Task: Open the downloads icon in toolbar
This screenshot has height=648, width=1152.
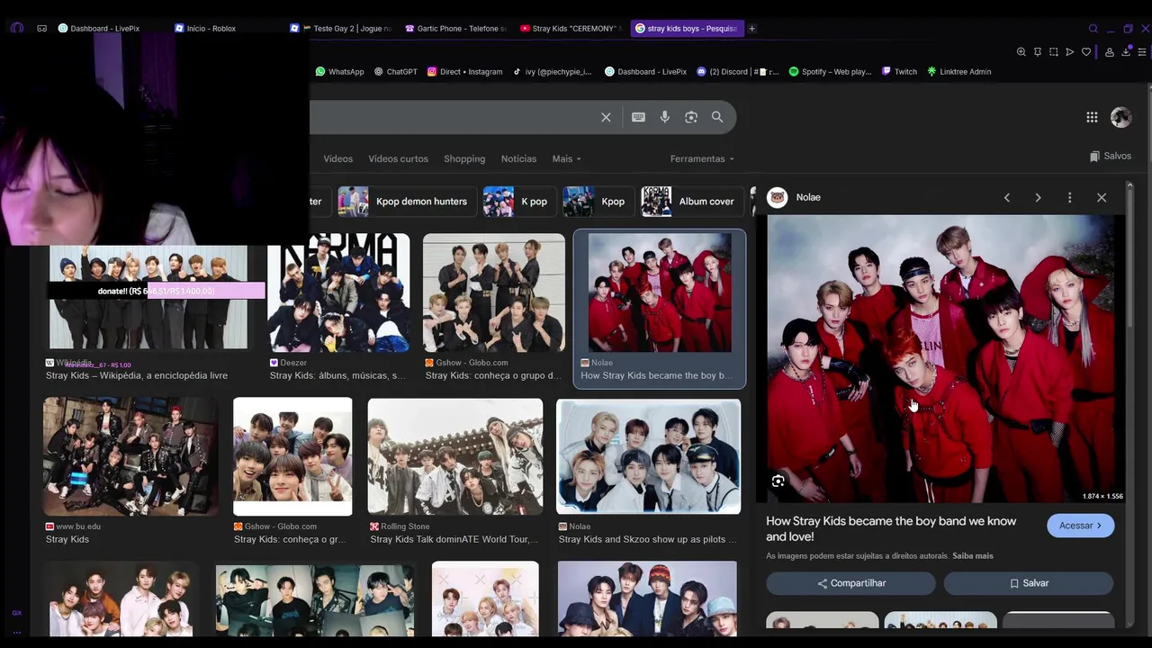Action: click(1126, 52)
